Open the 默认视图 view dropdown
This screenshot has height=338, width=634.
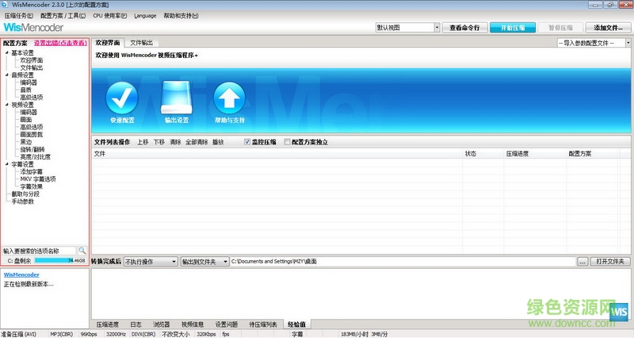click(407, 27)
